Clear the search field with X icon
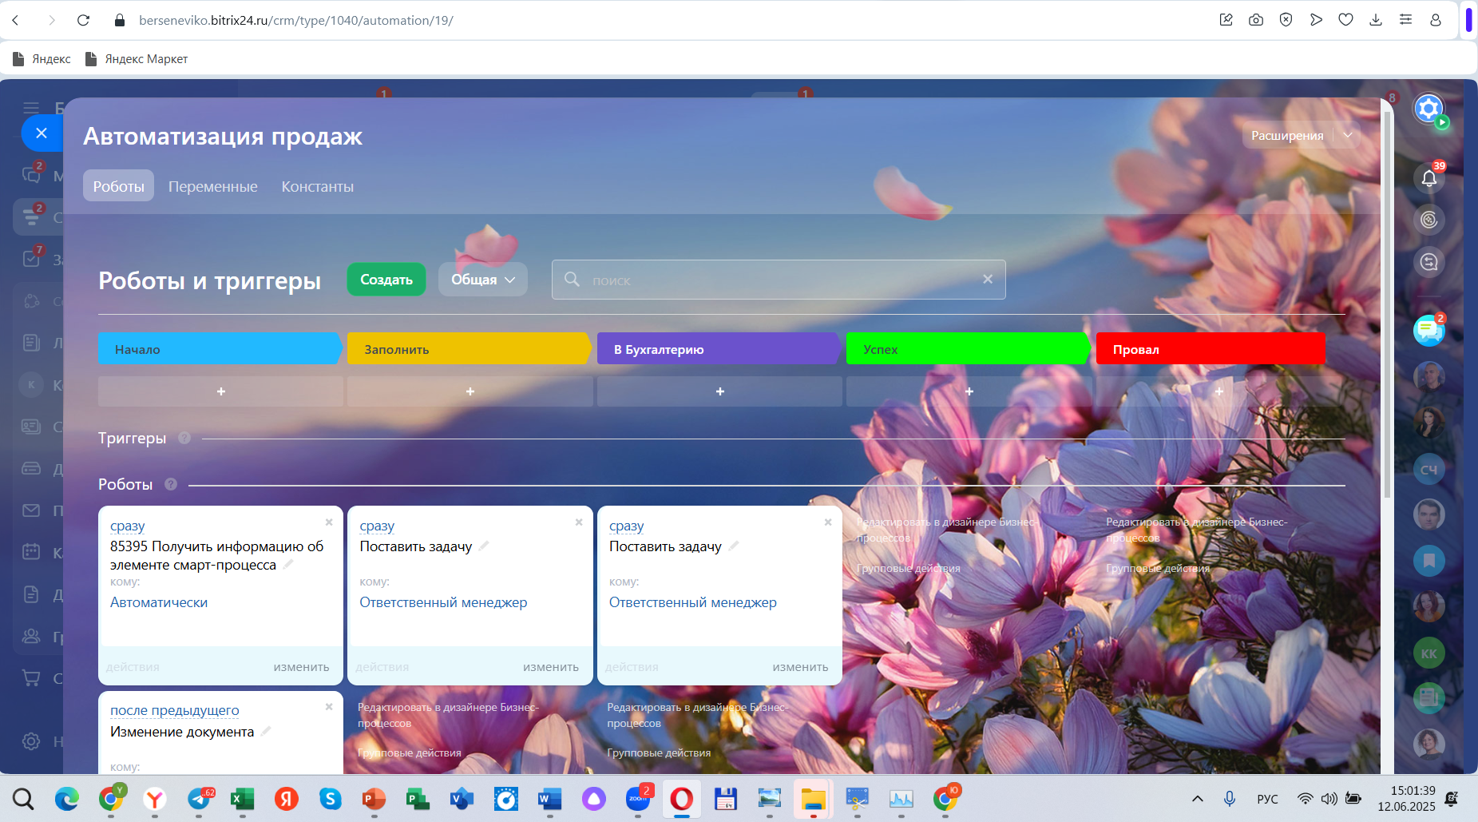 coord(988,279)
